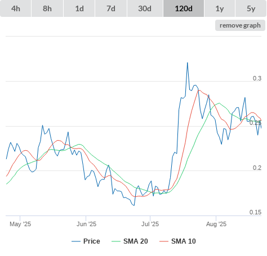Switch to the 8h timeframe

point(47,8)
